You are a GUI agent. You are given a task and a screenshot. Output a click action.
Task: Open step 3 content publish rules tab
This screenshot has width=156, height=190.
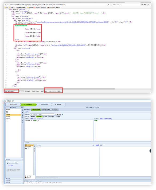click(44, 105)
